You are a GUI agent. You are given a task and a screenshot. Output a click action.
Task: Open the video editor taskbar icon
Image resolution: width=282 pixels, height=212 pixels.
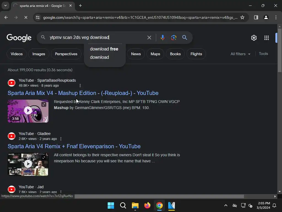171,205
